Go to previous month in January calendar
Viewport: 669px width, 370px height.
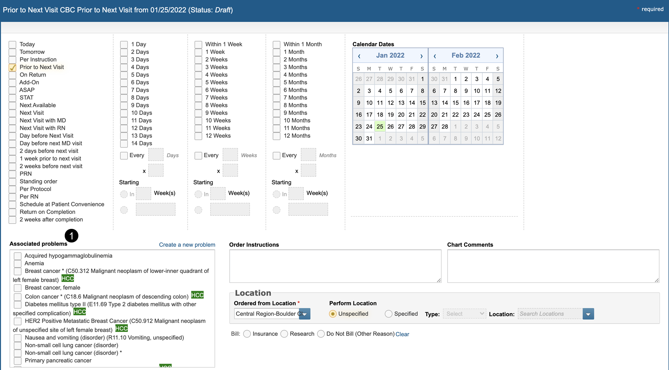[x=359, y=56]
